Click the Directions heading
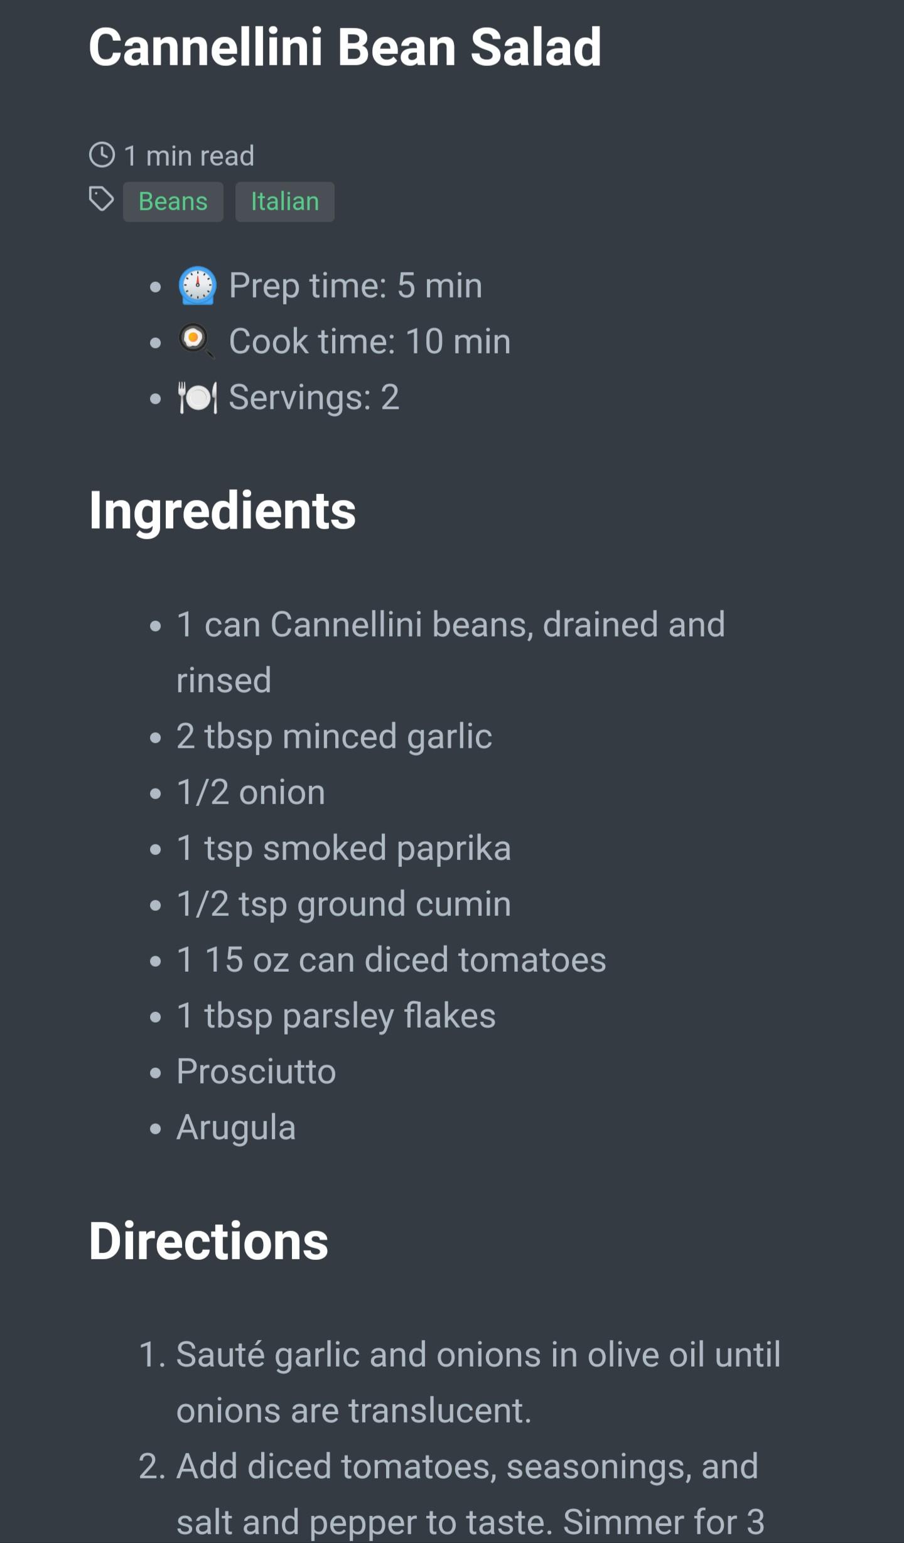This screenshot has width=904, height=1543. [x=208, y=1241]
